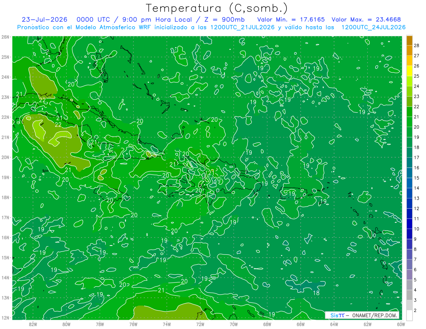Click the "23N" latitude axis label

pyautogui.click(x=5, y=97)
